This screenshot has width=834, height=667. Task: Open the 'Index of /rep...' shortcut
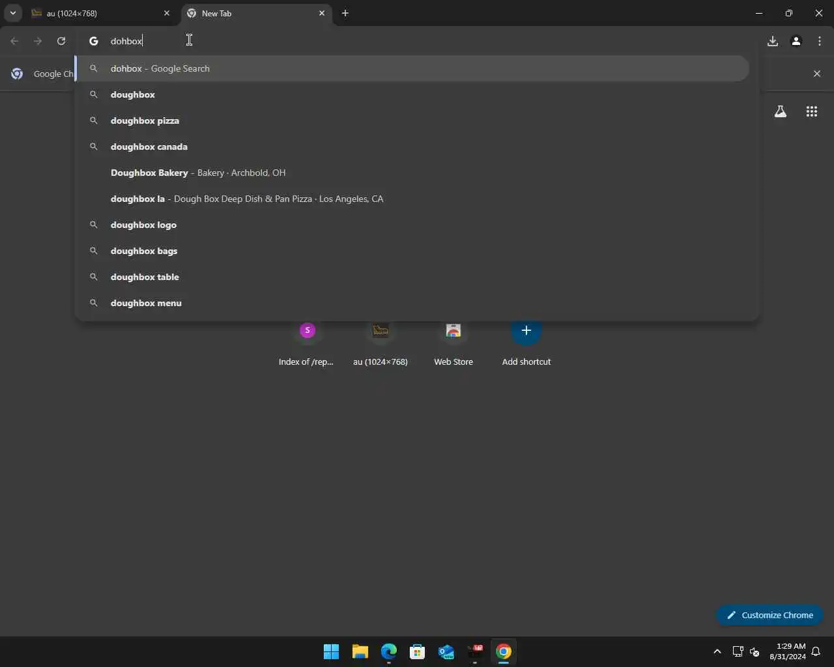point(307,345)
